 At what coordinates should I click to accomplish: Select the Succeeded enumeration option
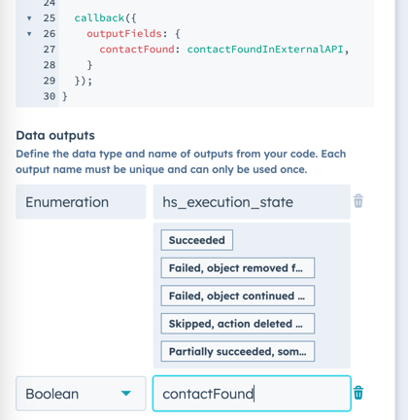click(197, 240)
